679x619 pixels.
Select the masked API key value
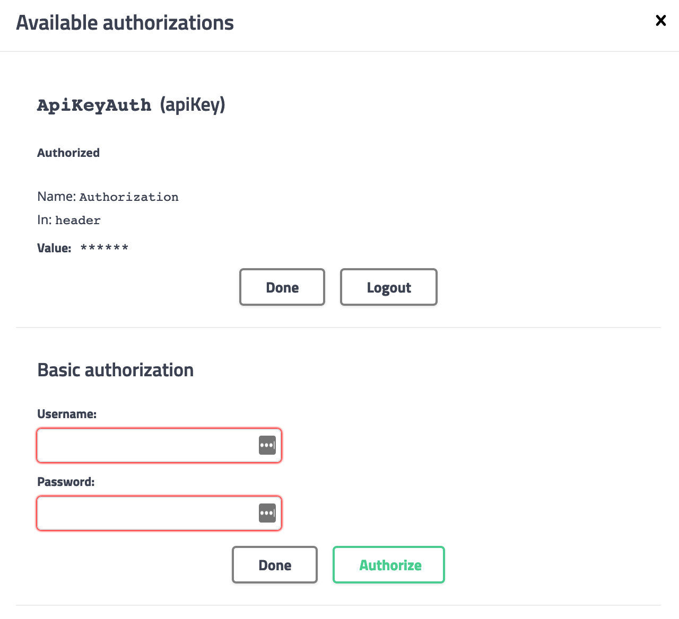[104, 247]
